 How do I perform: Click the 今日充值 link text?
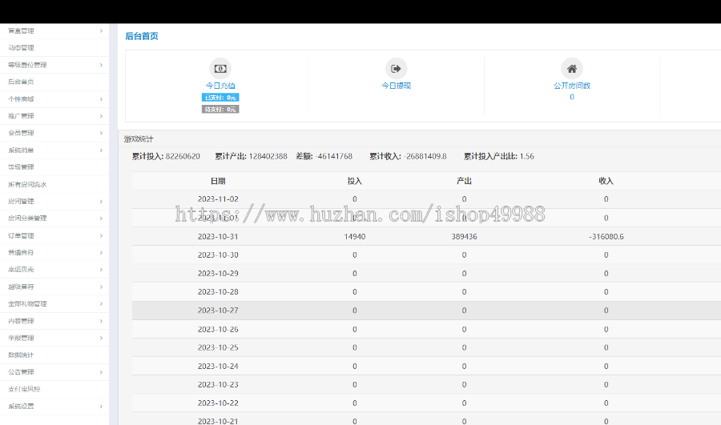click(x=220, y=86)
